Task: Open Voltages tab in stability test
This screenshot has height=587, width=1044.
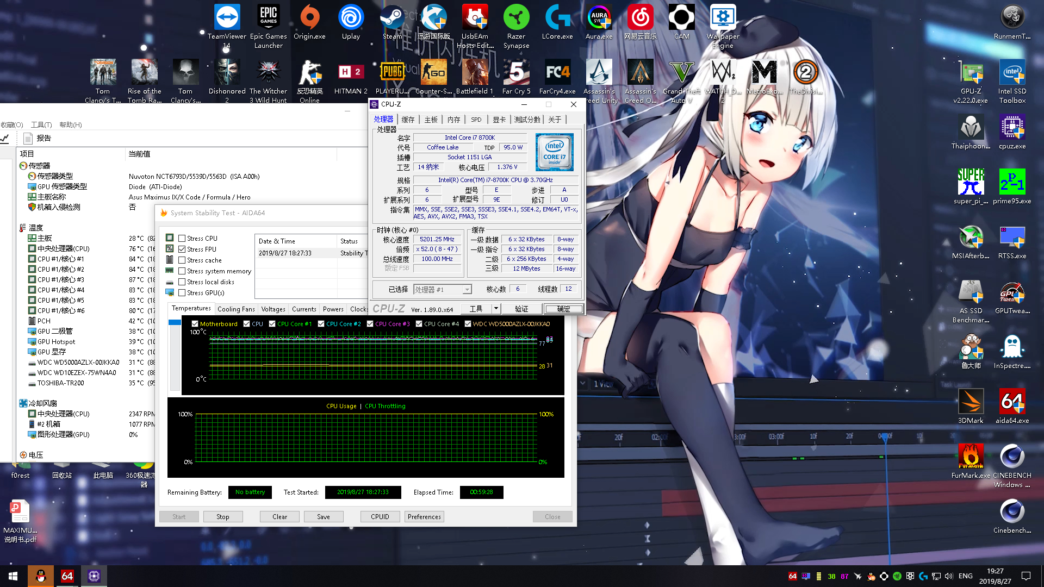Action: click(273, 309)
